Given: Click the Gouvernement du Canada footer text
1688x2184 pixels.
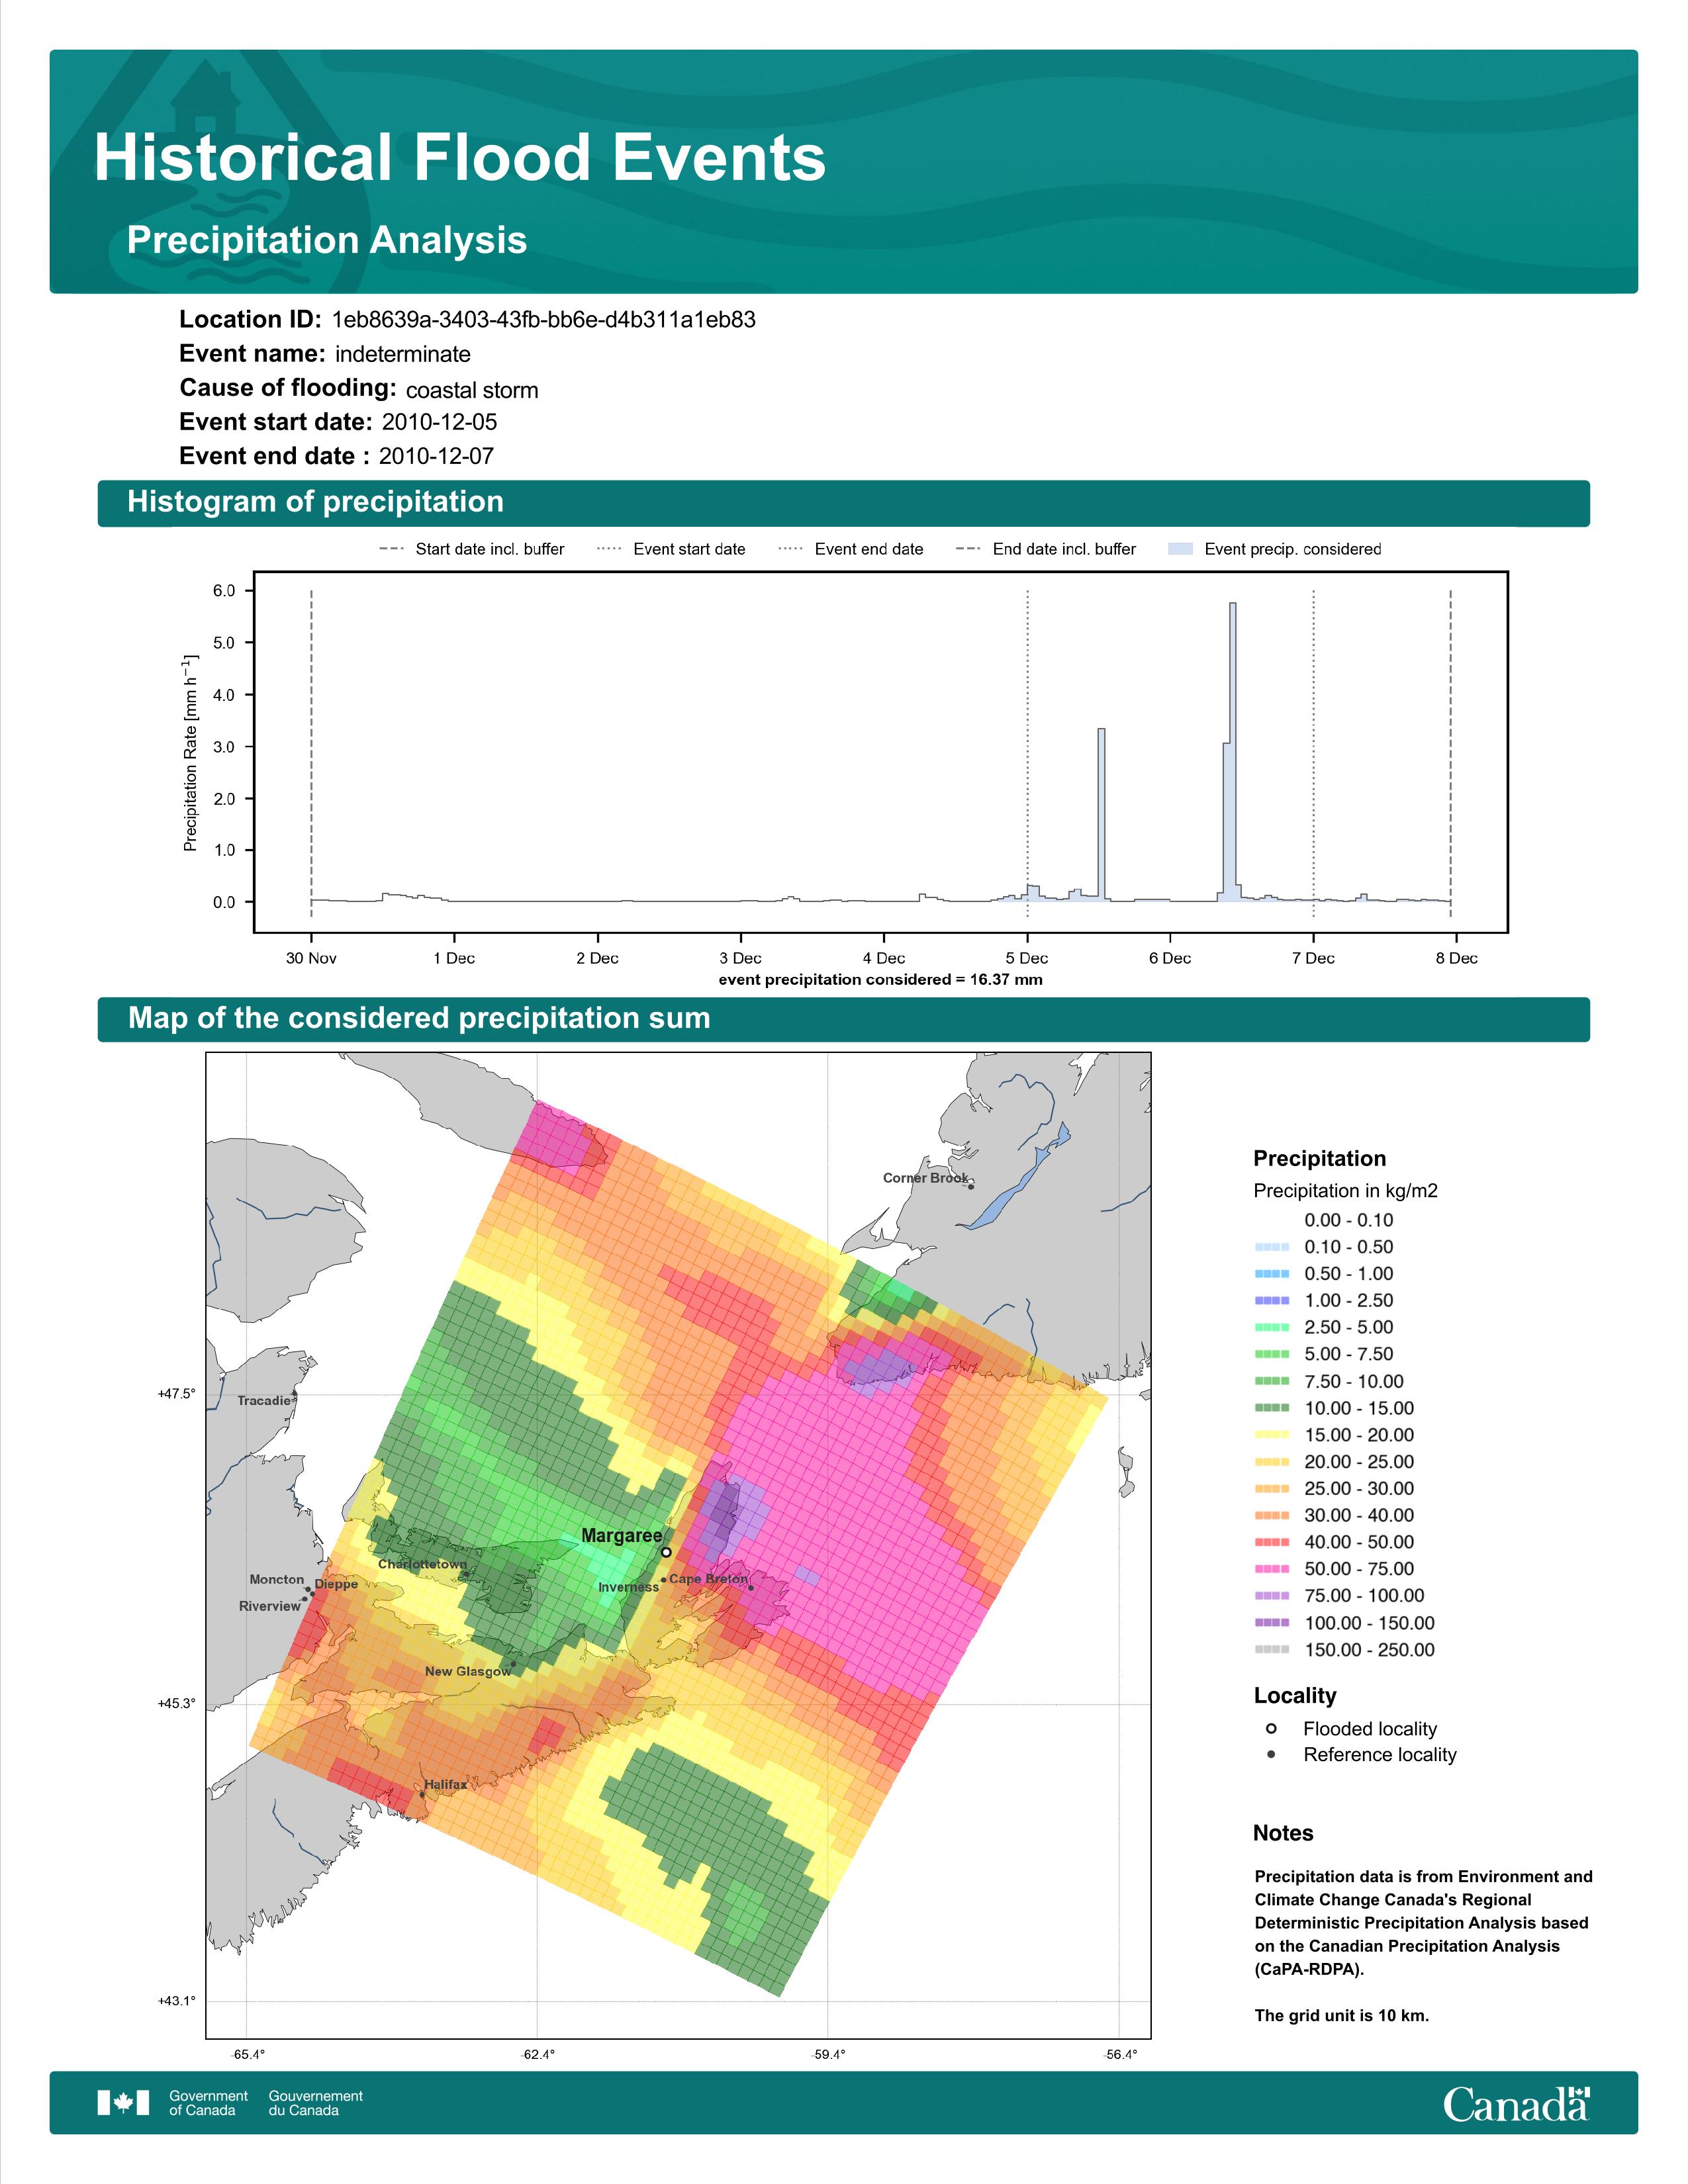Looking at the screenshot, I should point(315,2103).
